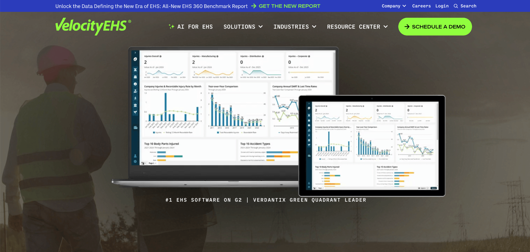Click the Schedule a Demo button

click(x=435, y=27)
